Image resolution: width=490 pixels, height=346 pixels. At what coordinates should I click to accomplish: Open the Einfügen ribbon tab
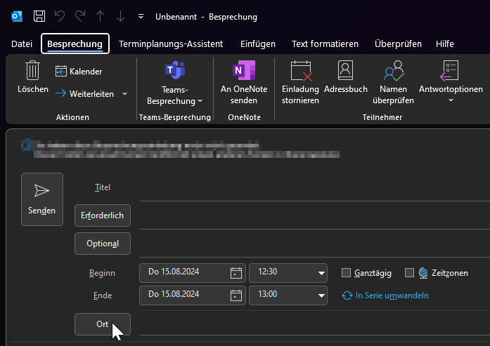[x=257, y=44]
